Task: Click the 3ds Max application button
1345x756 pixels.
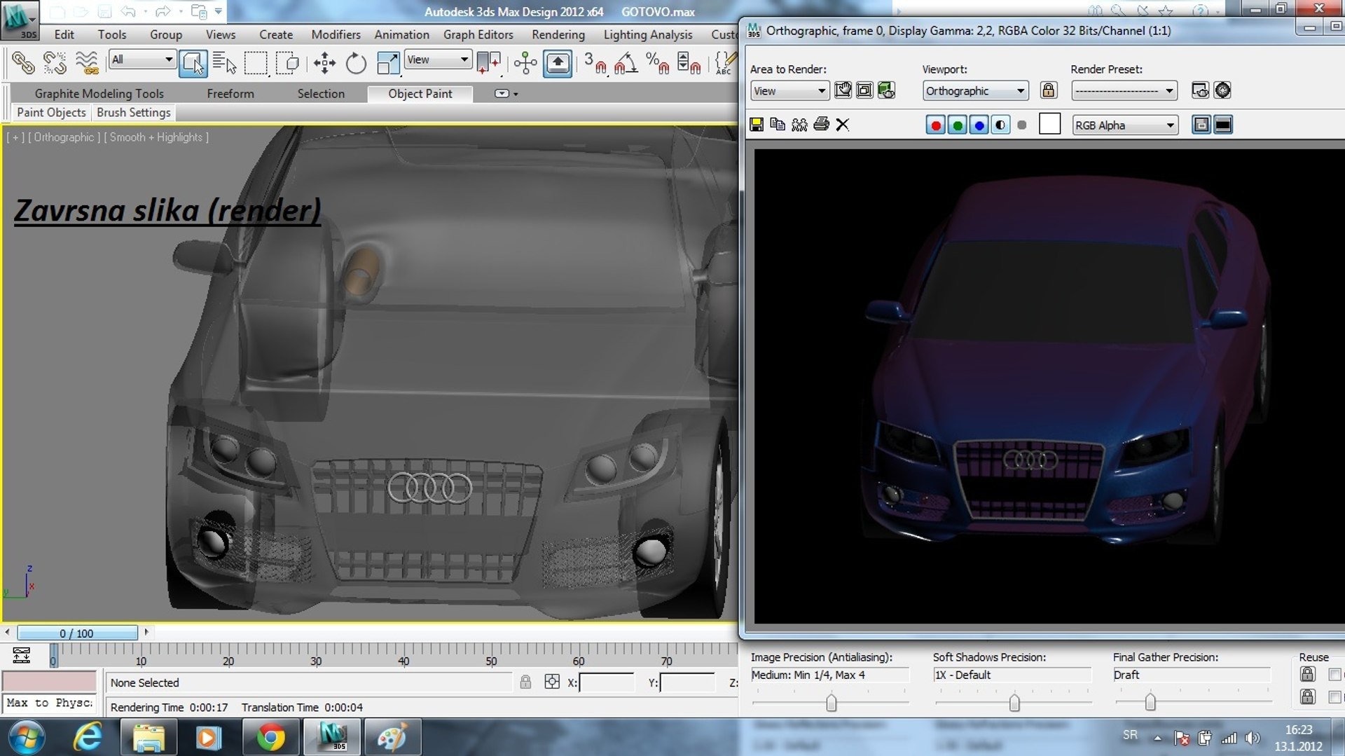Action: (20, 20)
